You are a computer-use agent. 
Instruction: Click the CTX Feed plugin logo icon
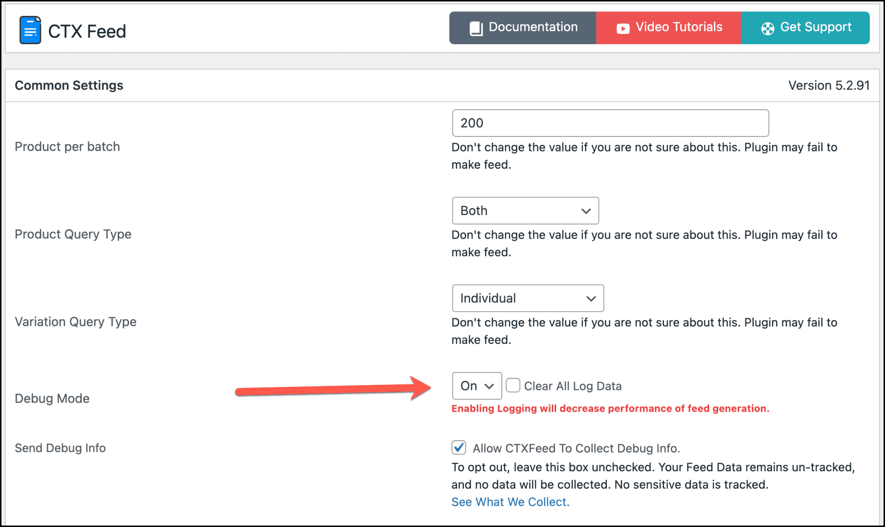click(29, 30)
